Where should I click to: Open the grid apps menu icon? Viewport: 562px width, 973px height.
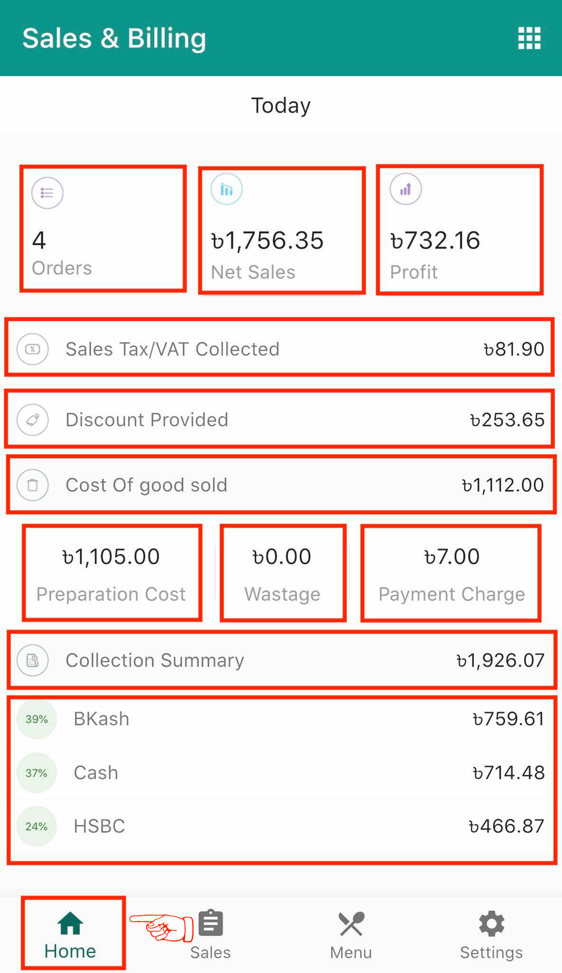coord(529,38)
